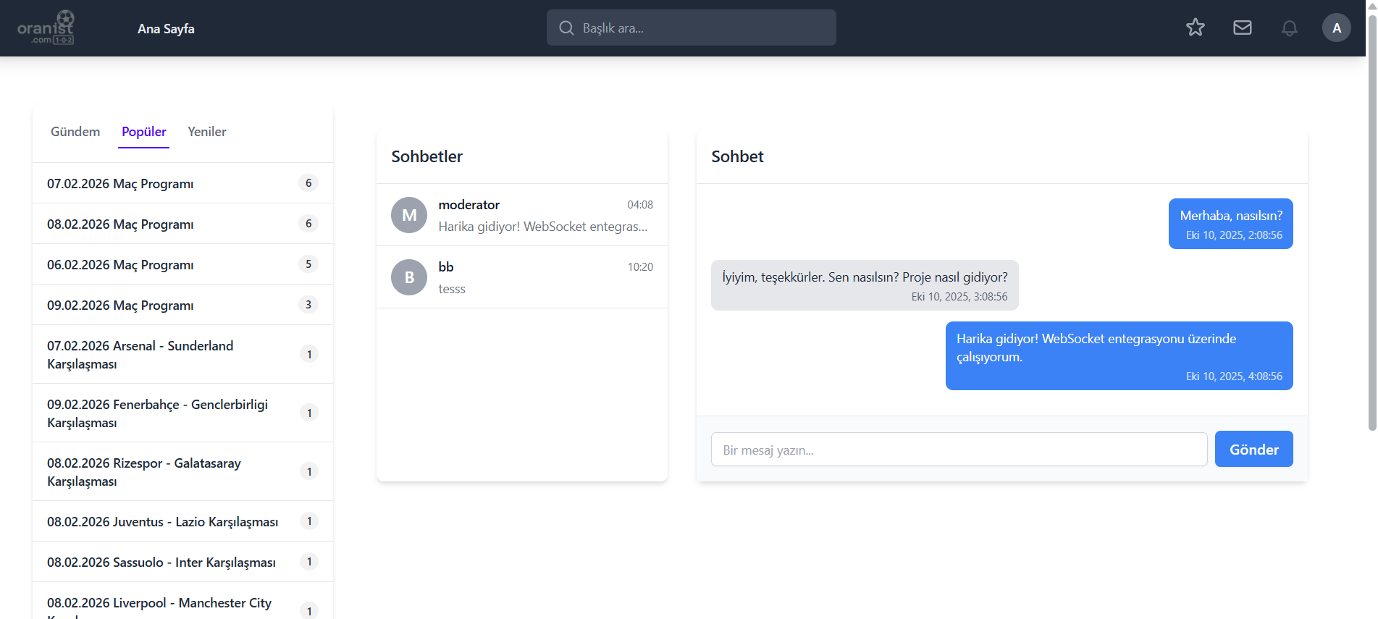Switch to the Gündem tab
Screen dimensions: 1378x619
(75, 132)
